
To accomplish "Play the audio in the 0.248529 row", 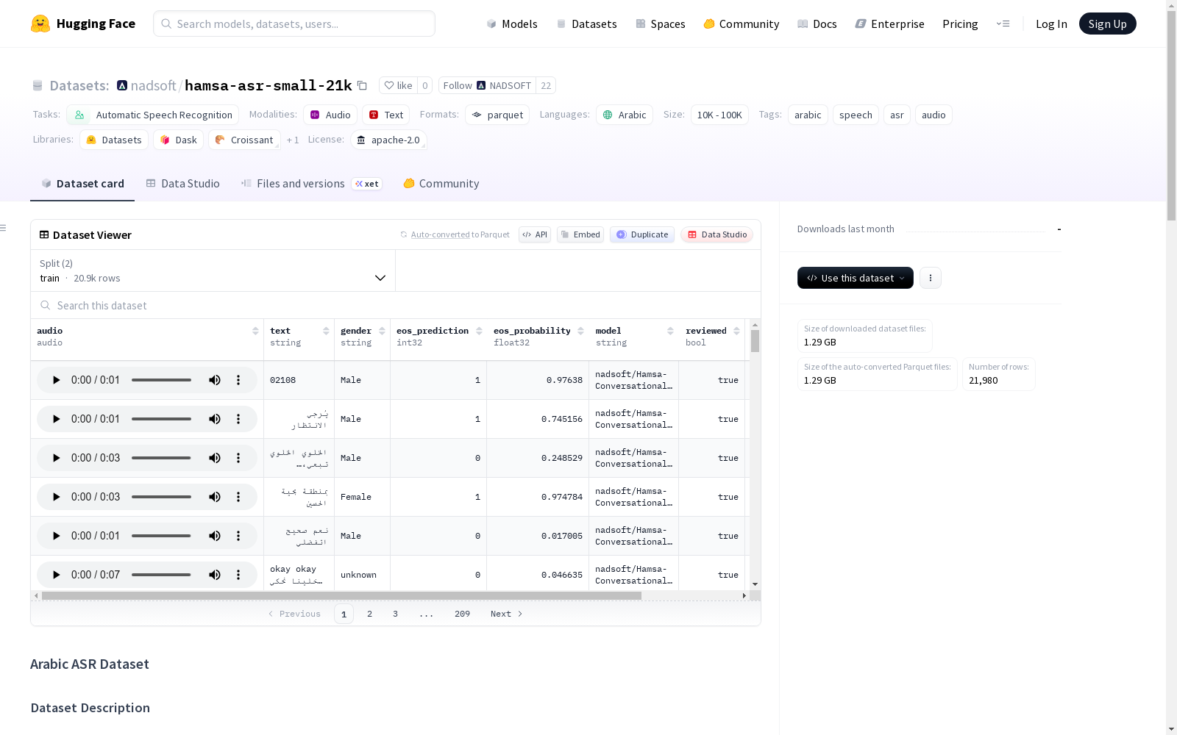I will [56, 458].
